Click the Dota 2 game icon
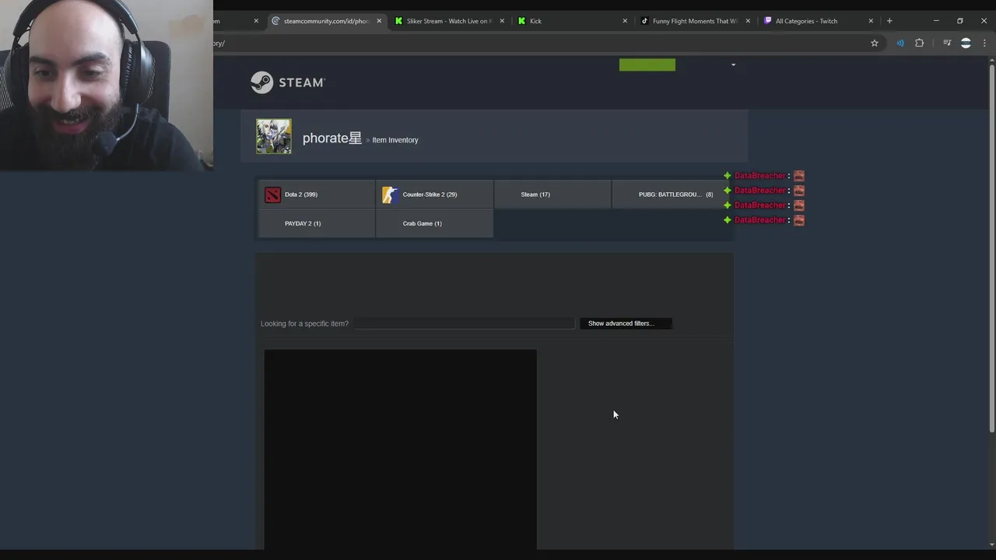This screenshot has height=560, width=996. click(272, 194)
